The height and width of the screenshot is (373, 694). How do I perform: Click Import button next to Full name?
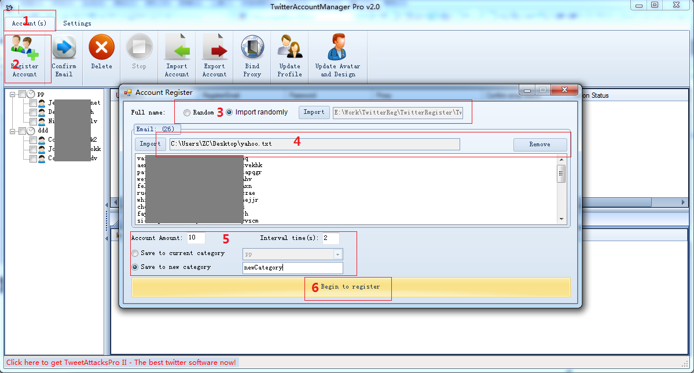click(314, 112)
